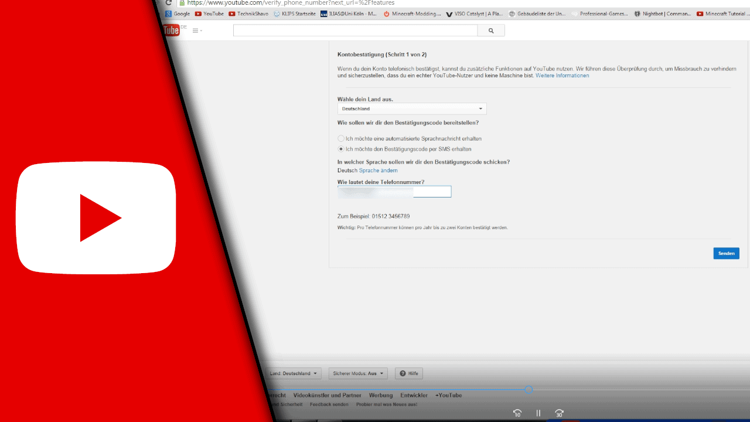The height and width of the screenshot is (422, 750).
Task: Select receive code per SMS option
Action: pos(341,149)
